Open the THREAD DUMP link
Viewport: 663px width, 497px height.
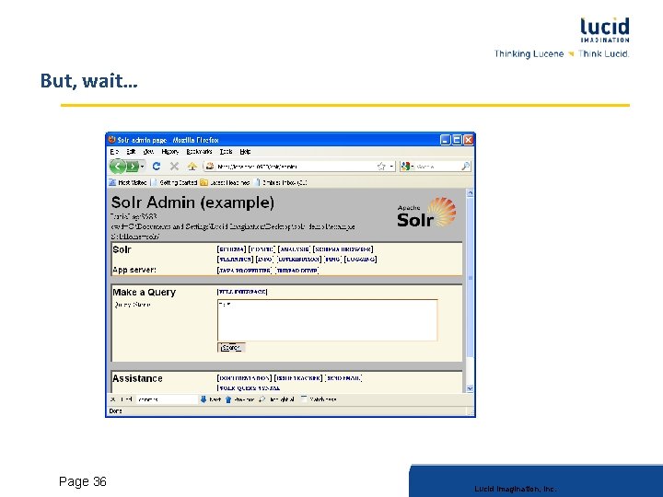[297, 271]
